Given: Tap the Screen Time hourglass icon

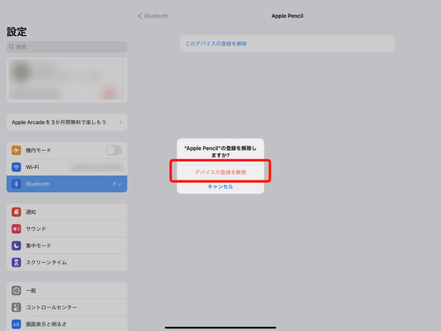Looking at the screenshot, I should [x=16, y=262].
